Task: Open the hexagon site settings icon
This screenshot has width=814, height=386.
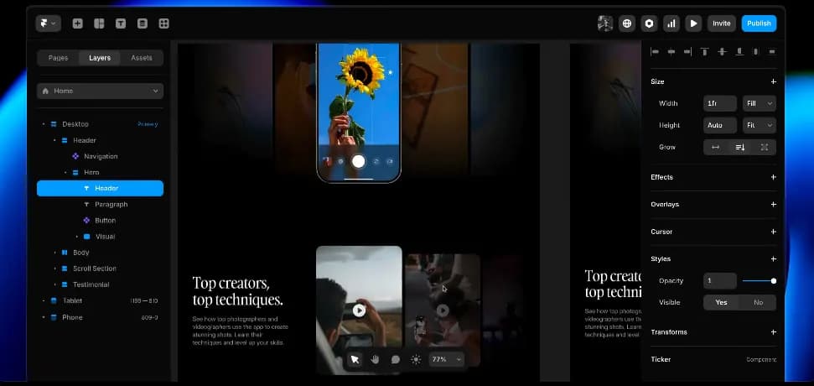Action: (650, 23)
